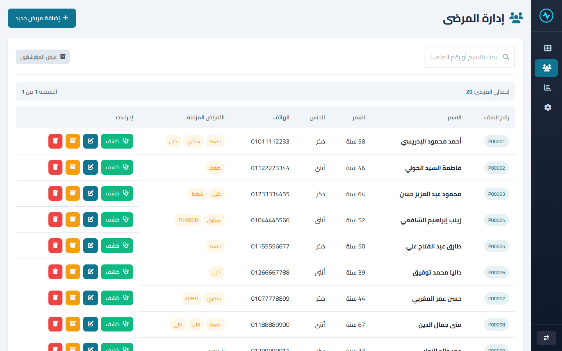The height and width of the screenshot is (351, 562).
Task: Click THYROID tag for زينب إبراهيم الشافعي
Action: (x=188, y=220)
